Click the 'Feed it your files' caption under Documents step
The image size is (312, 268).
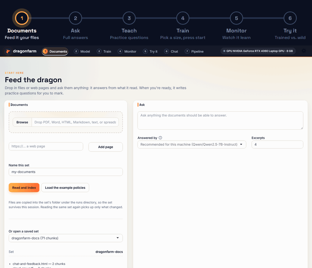22,38
